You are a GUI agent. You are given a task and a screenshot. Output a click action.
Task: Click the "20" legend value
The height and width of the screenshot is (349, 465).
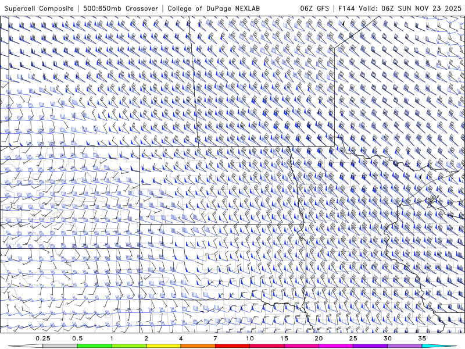click(x=319, y=339)
